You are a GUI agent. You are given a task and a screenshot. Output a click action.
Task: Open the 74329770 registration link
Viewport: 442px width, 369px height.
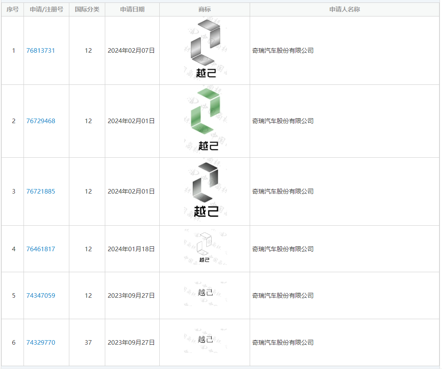tap(40, 343)
